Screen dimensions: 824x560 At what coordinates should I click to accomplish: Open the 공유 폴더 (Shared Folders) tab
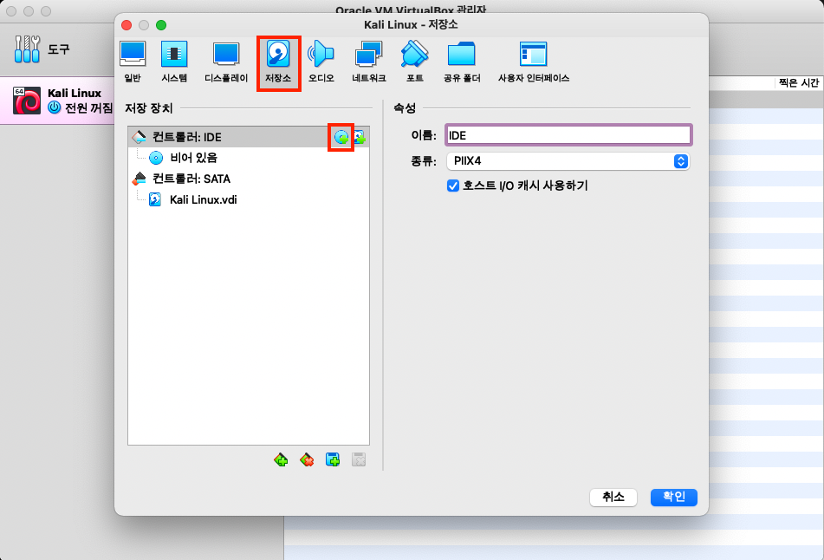pos(462,62)
